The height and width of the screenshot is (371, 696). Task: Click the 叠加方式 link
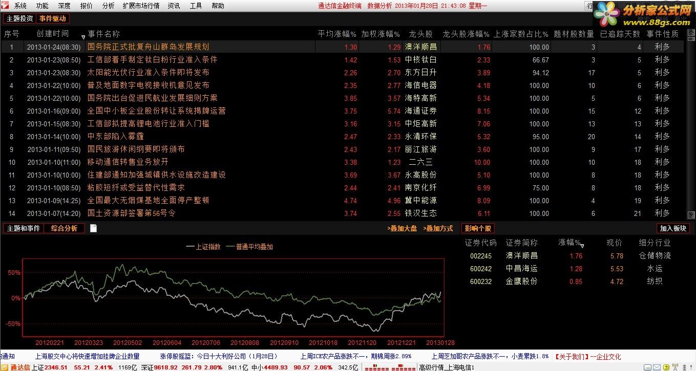438,229
